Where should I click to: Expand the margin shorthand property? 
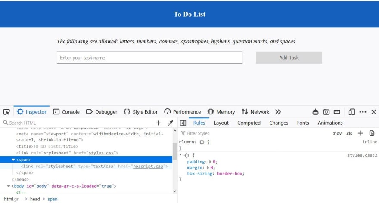tap(208, 168)
